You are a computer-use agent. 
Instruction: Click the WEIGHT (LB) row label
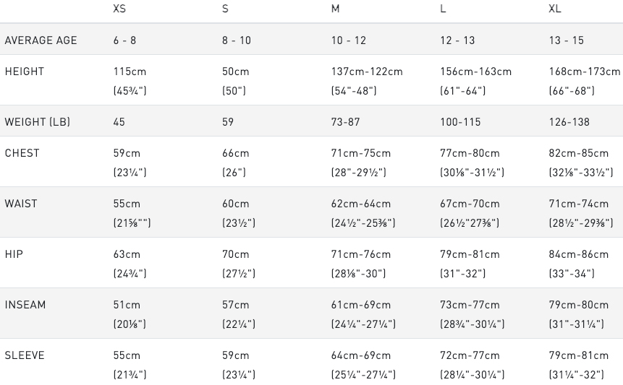pyautogui.click(x=38, y=122)
